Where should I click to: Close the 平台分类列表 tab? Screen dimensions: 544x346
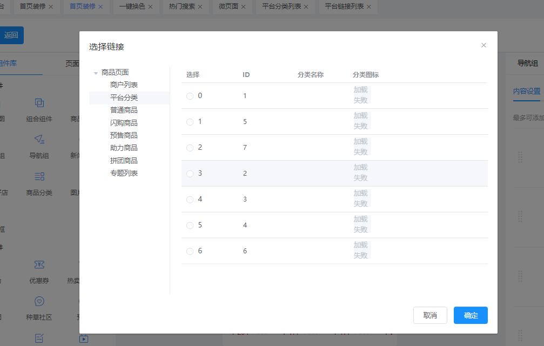tap(306, 6)
